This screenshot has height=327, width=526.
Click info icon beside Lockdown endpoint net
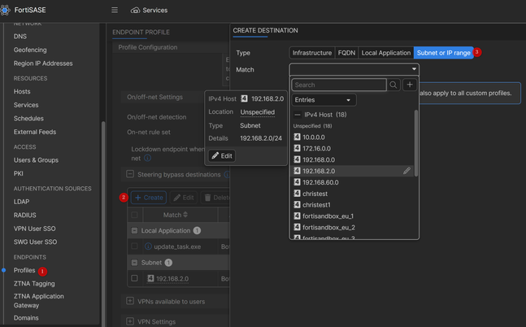(148, 159)
